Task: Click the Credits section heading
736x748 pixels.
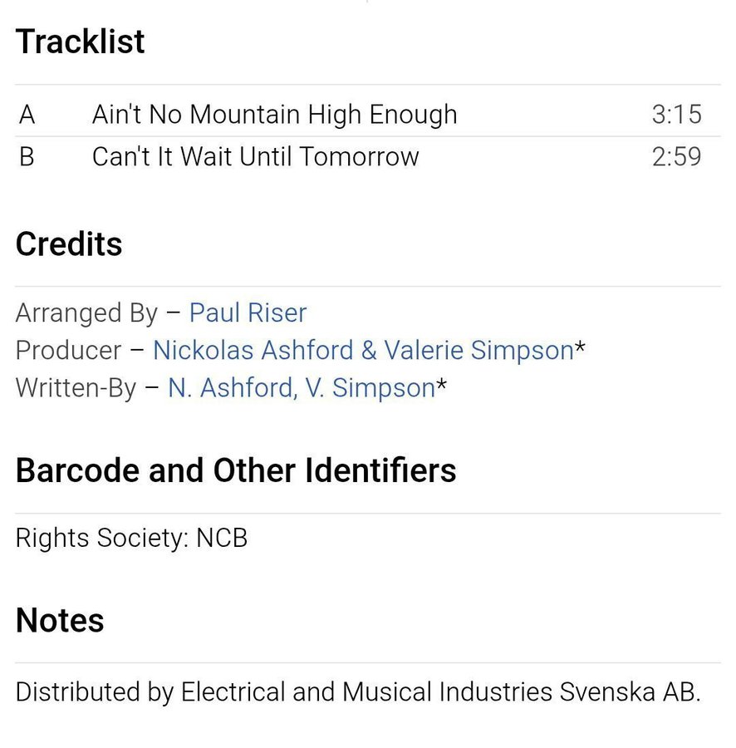Action: 69,244
